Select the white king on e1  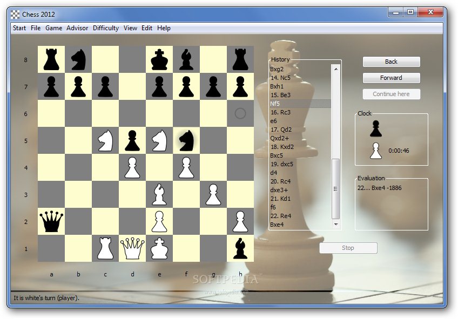(159, 248)
